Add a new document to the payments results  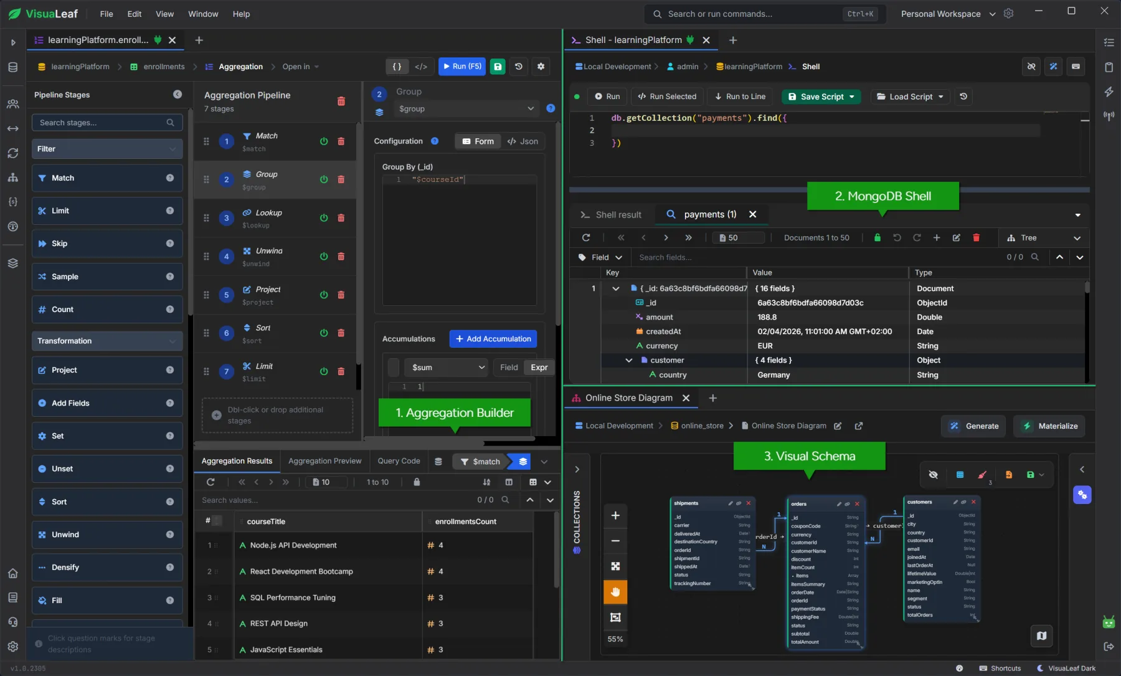[936, 237]
